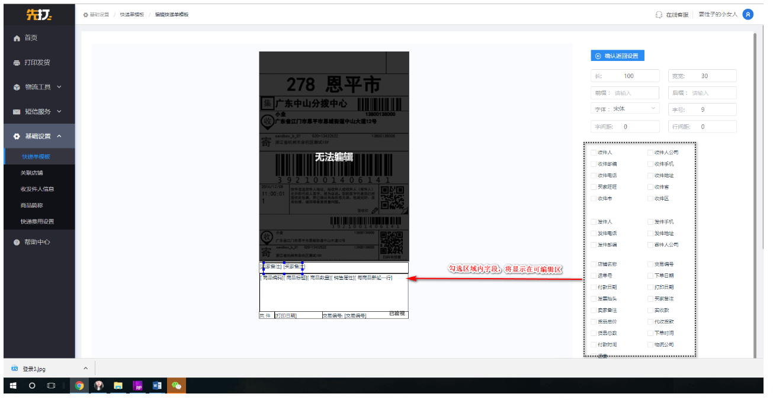The height and width of the screenshot is (400, 773).
Task: Click the 在线客服 link
Action: [677, 15]
